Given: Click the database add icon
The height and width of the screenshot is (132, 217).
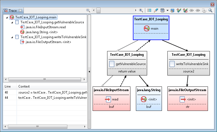Looking at the screenshot, I should tap(172, 10).
